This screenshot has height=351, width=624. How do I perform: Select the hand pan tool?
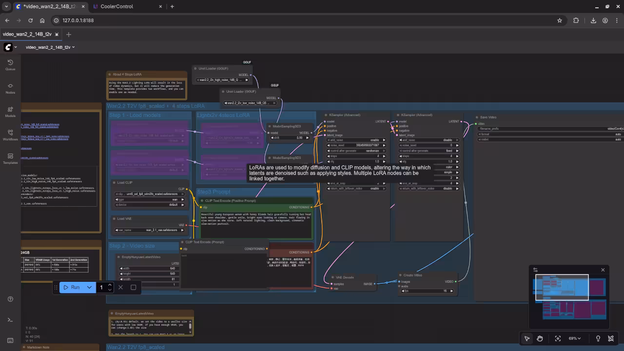pyautogui.click(x=540, y=338)
